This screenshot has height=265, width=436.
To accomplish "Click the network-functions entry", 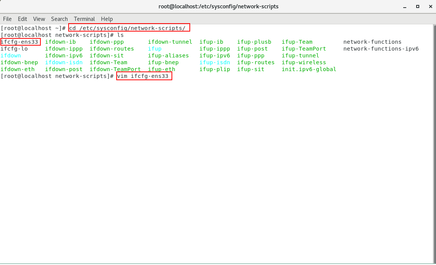I will [372, 42].
